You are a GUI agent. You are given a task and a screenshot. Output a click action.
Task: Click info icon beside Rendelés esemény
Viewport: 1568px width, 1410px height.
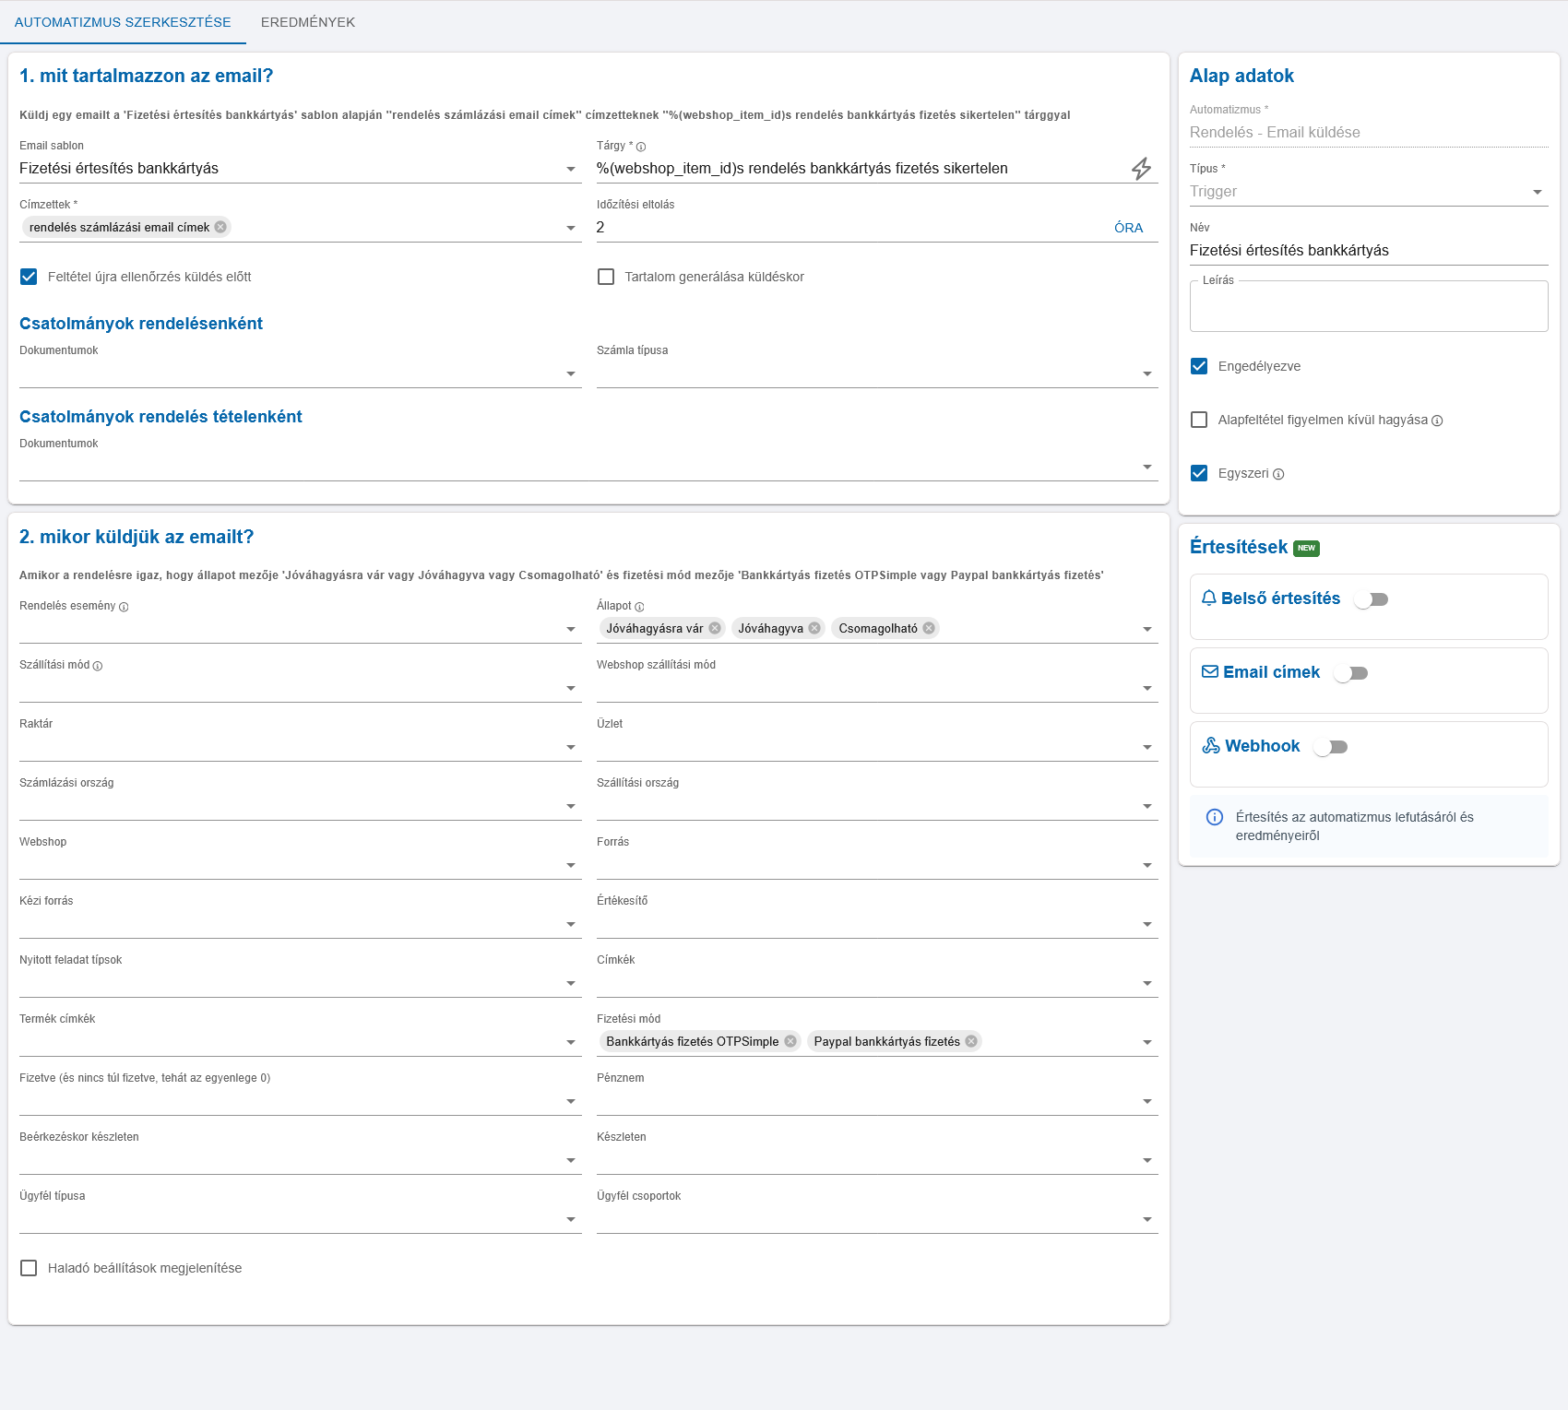pyautogui.click(x=124, y=607)
